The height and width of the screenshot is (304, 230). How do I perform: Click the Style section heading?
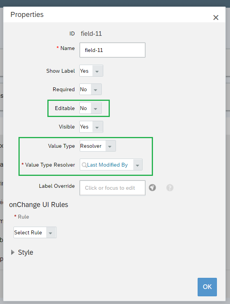point(25,252)
